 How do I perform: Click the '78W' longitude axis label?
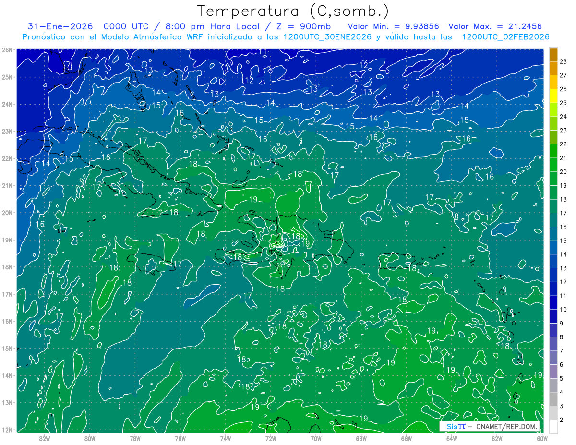[x=135, y=438]
